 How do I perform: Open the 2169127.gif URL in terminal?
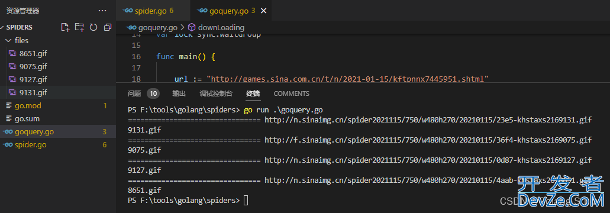pyautogui.click(x=428, y=160)
